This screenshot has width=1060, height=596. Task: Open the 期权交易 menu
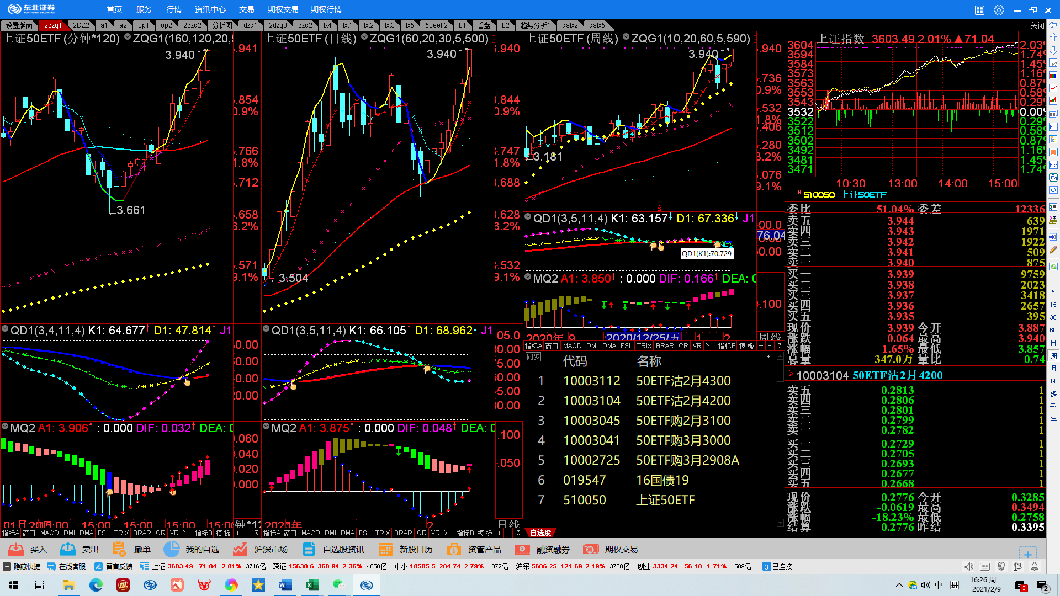coord(283,9)
